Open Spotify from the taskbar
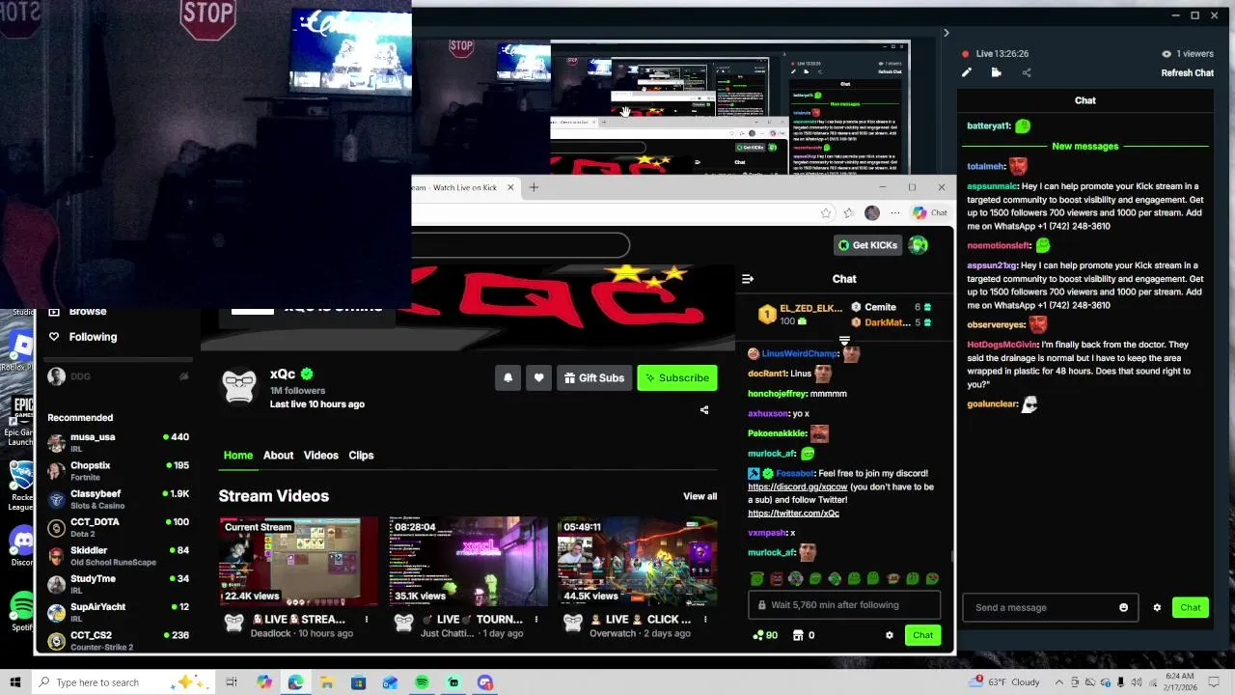 click(x=422, y=682)
